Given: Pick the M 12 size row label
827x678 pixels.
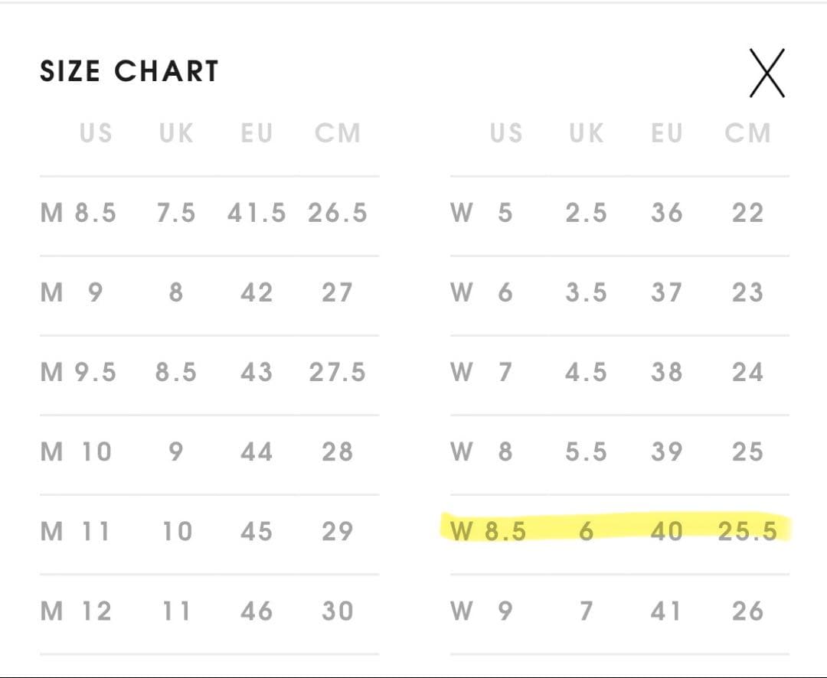Looking at the screenshot, I should (76, 611).
